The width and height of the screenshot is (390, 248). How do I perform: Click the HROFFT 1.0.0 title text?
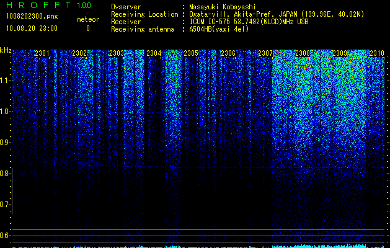49,5
